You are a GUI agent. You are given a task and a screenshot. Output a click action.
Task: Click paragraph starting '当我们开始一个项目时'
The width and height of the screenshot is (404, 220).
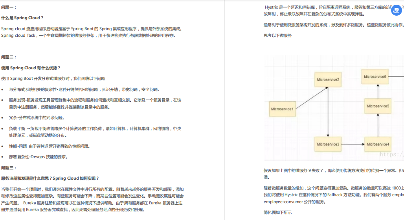tap(92, 200)
